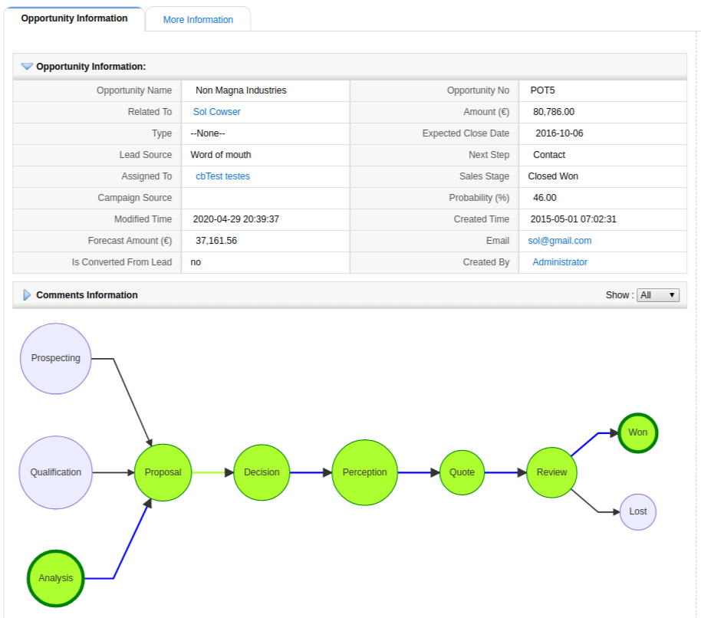The height and width of the screenshot is (618, 701).
Task: Select the Review stage node
Action: 551,472
